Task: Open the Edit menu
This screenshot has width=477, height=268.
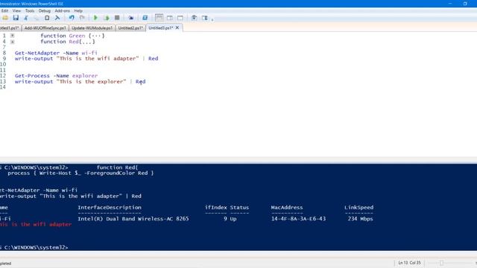Action: pyautogui.click(x=4, y=10)
